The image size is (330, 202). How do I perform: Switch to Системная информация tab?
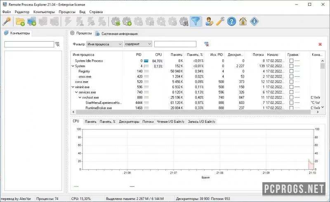117,34
